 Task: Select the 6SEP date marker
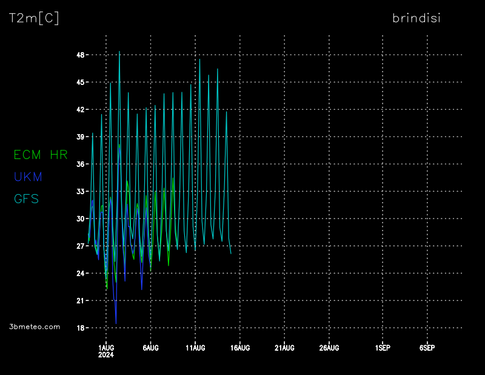pos(427,348)
